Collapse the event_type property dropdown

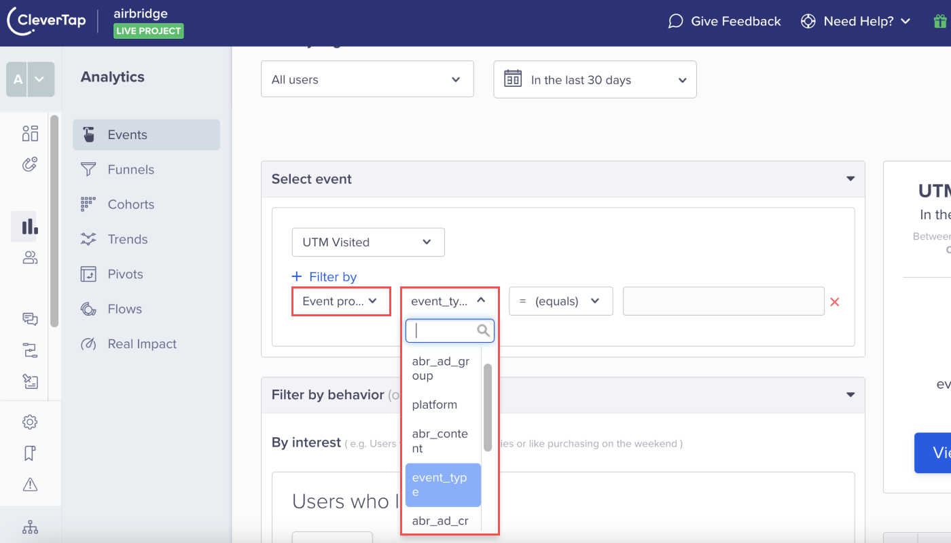tap(450, 301)
